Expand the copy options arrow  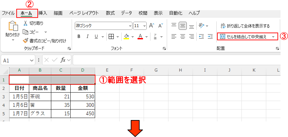tap(46, 32)
